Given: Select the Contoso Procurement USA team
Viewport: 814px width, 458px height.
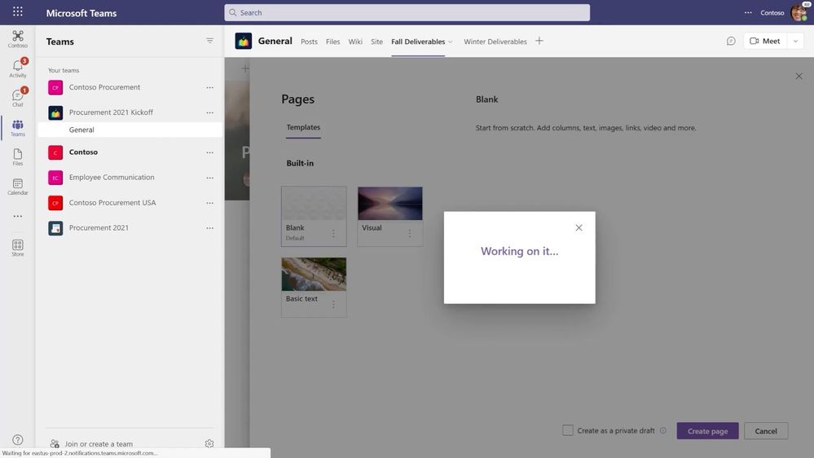Looking at the screenshot, I should [112, 203].
